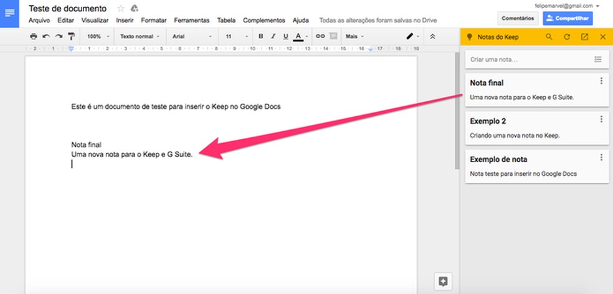
Task: Open the Tabela menu
Action: (226, 21)
